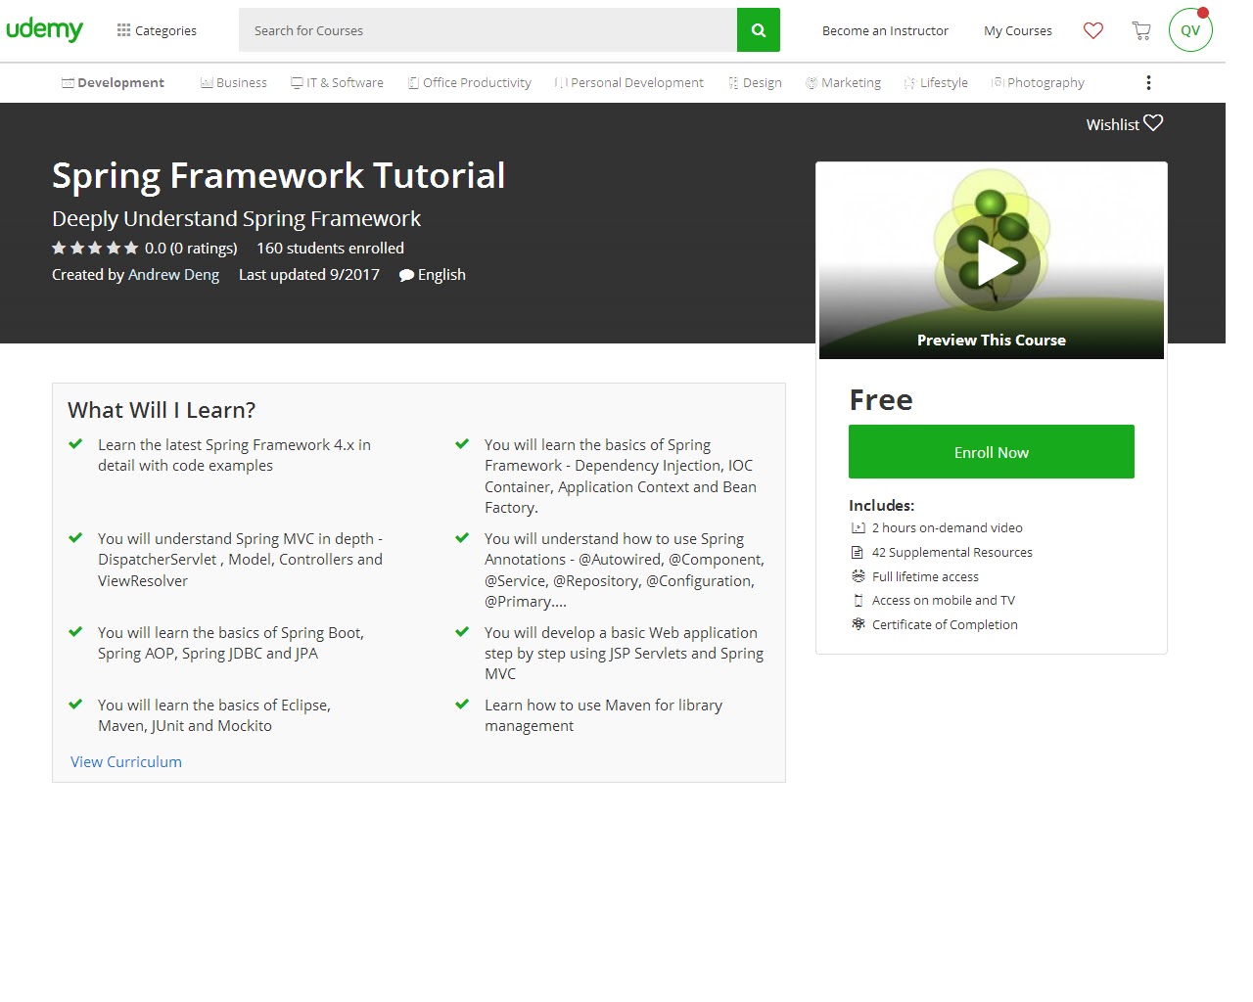Viewport: 1253px width, 1002px height.
Task: Open the QV user profile avatar
Action: 1190,29
